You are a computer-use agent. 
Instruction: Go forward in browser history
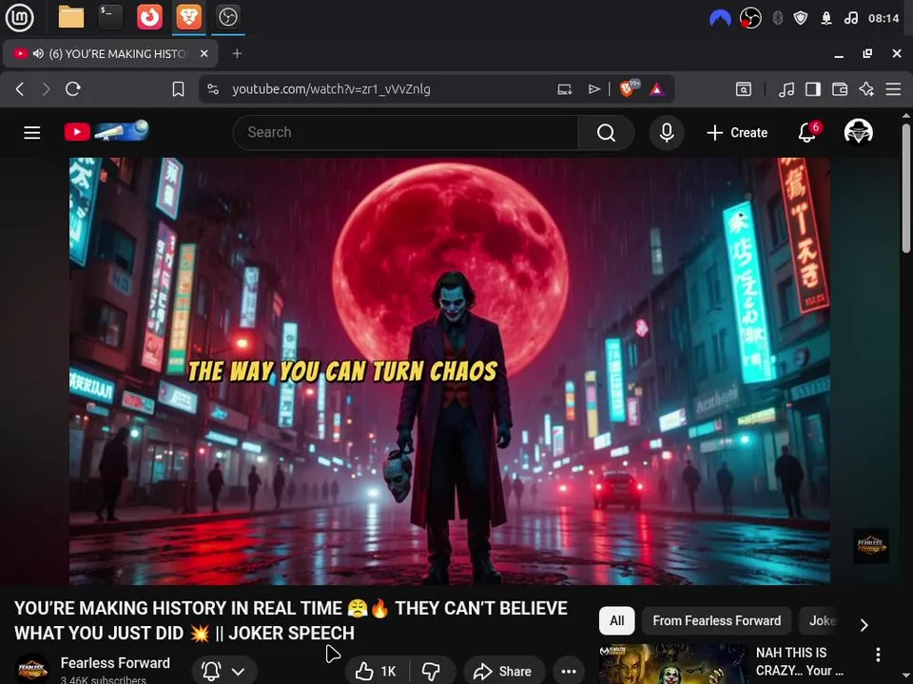(46, 89)
